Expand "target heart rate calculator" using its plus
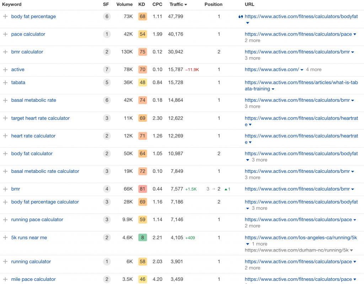 point(5,118)
